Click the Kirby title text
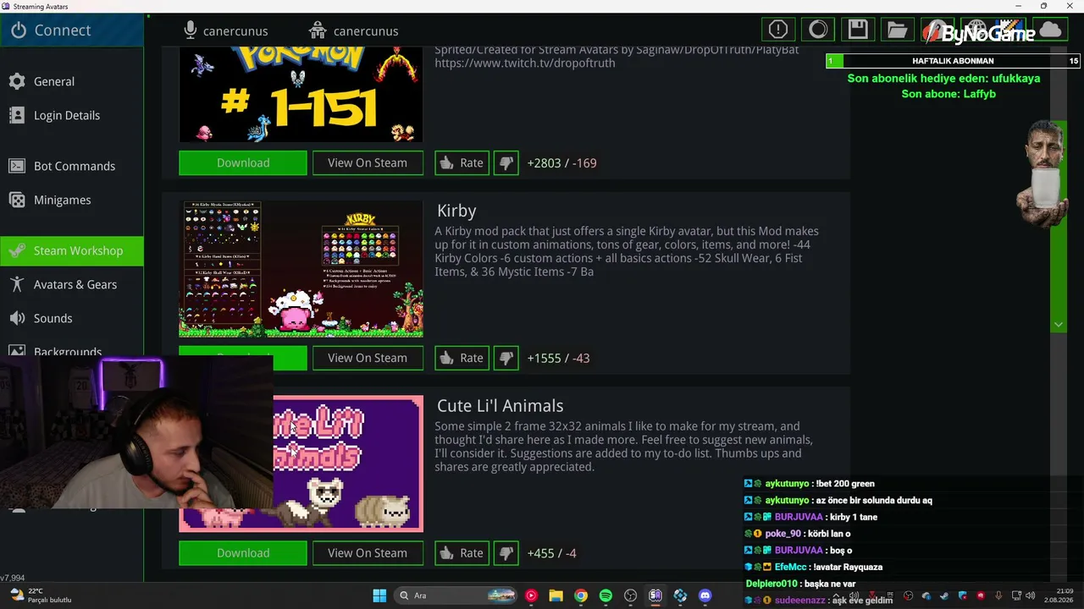 pyautogui.click(x=456, y=211)
